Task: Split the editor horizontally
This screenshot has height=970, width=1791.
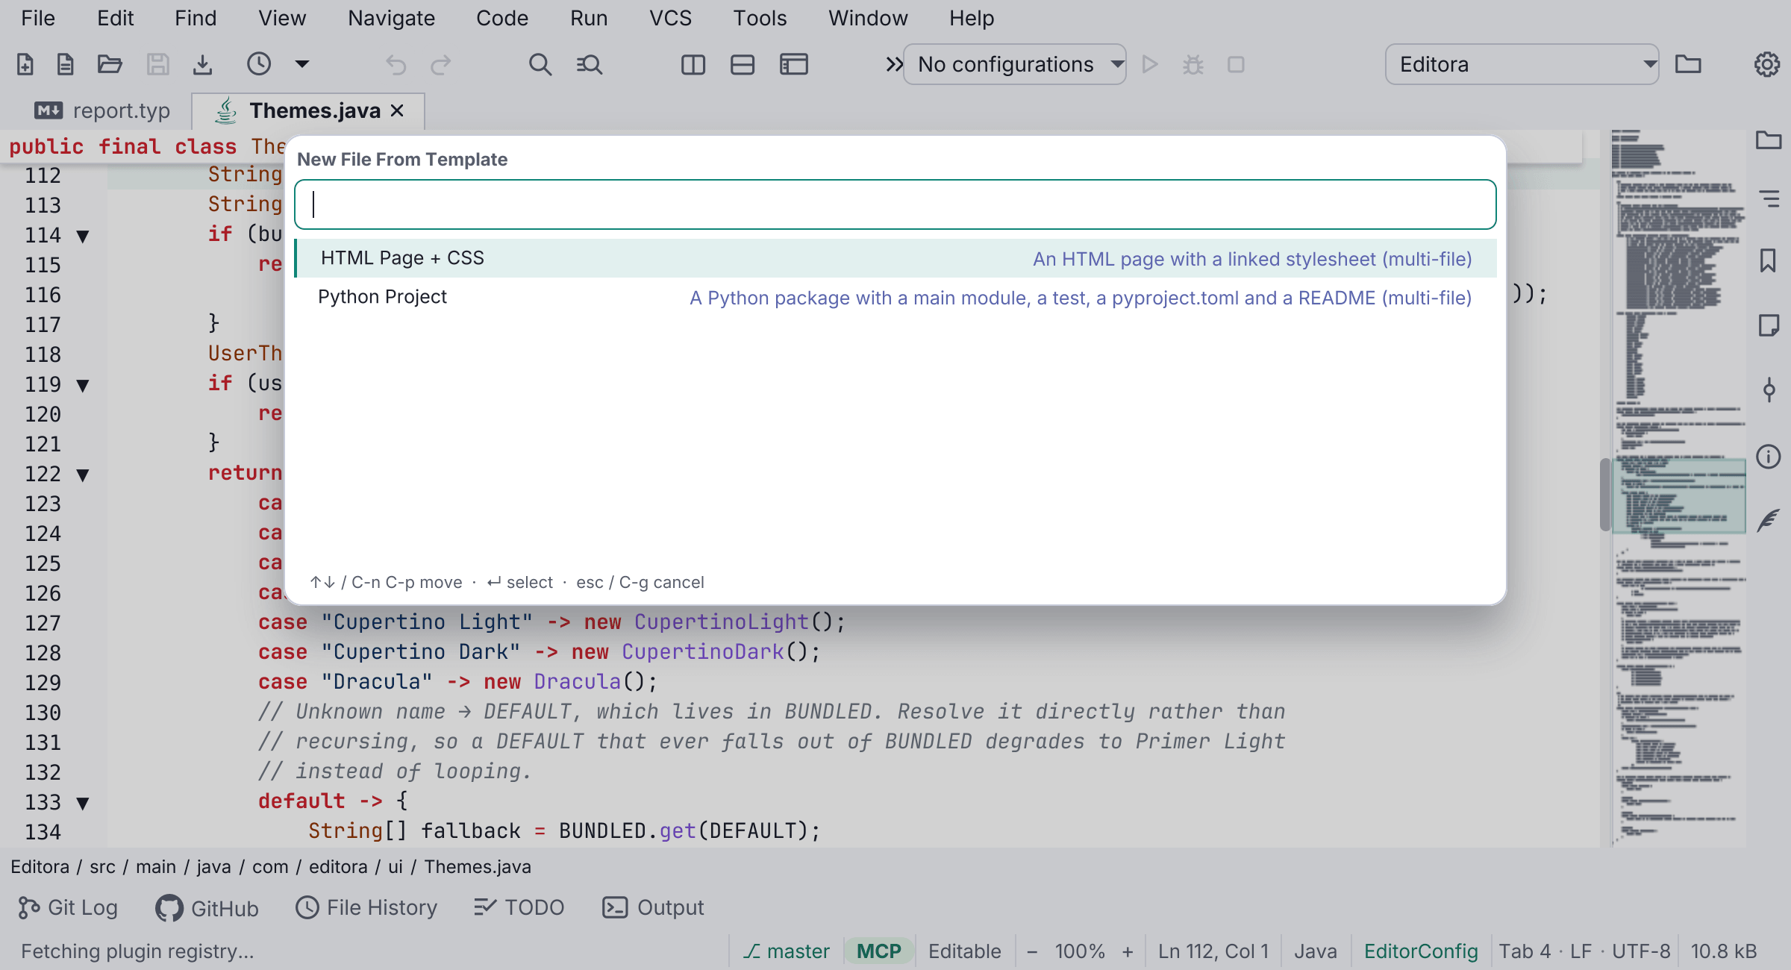Action: pyautogui.click(x=743, y=65)
